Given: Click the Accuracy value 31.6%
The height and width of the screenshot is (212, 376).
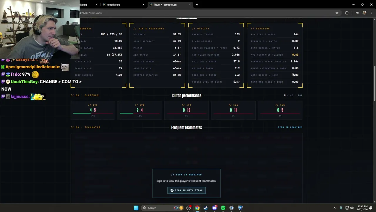Looking at the screenshot, I should (177, 34).
